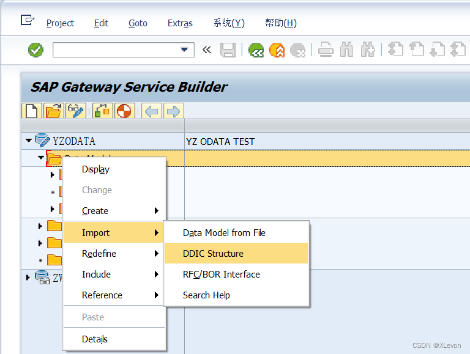
Task: Click the left arrow navigate back icon
Action: coord(152,111)
